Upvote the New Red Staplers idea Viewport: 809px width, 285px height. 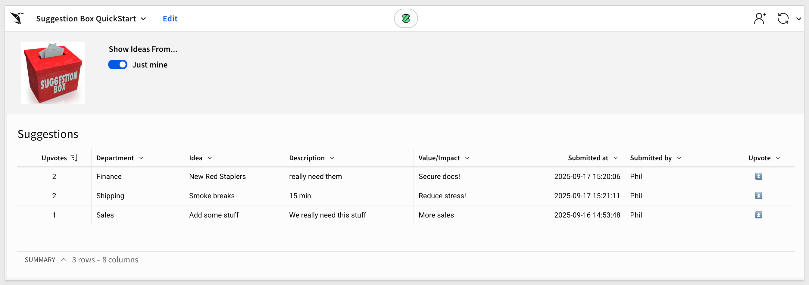click(758, 176)
